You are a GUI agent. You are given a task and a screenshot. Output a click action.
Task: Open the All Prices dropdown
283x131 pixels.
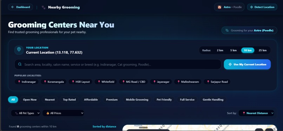pos(63,113)
